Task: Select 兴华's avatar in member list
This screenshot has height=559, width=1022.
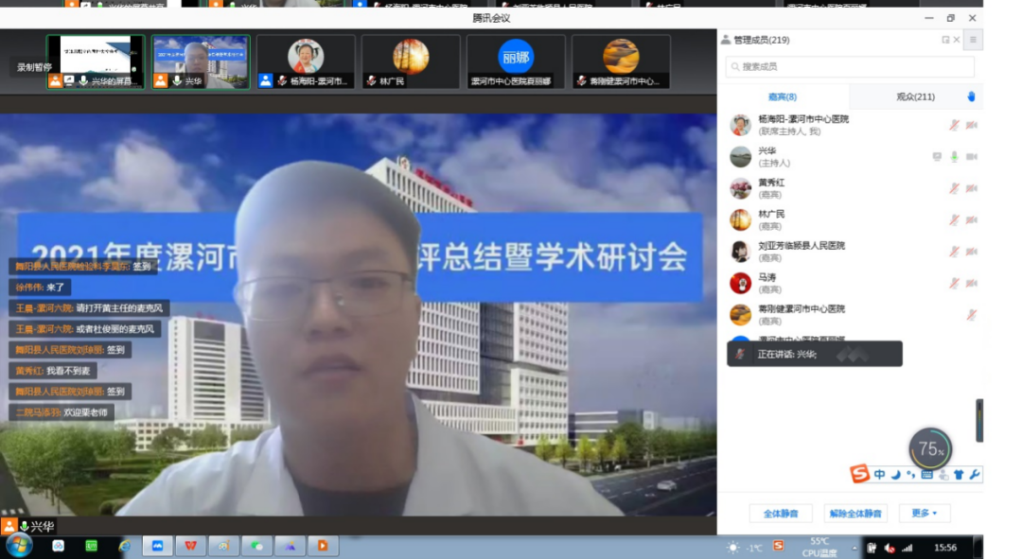Action: click(x=740, y=156)
